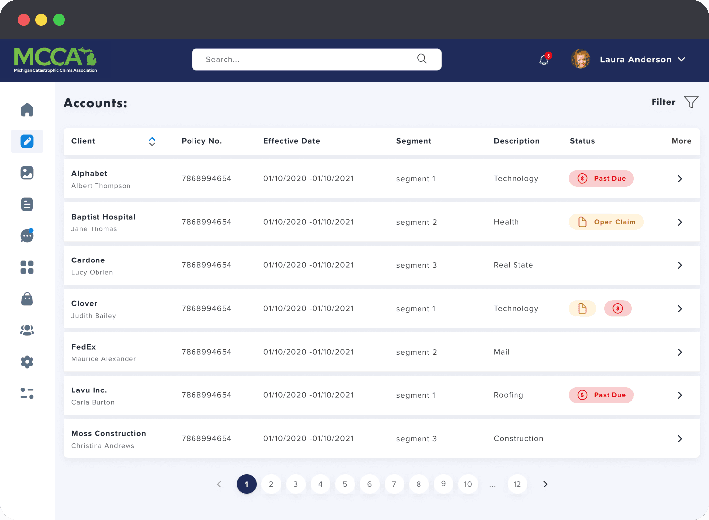The height and width of the screenshot is (520, 709).
Task: Click Clover's past due dollar icon
Action: (618, 309)
